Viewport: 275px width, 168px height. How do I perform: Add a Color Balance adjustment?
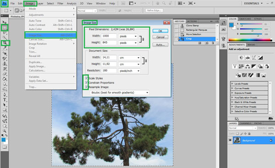[247, 66]
